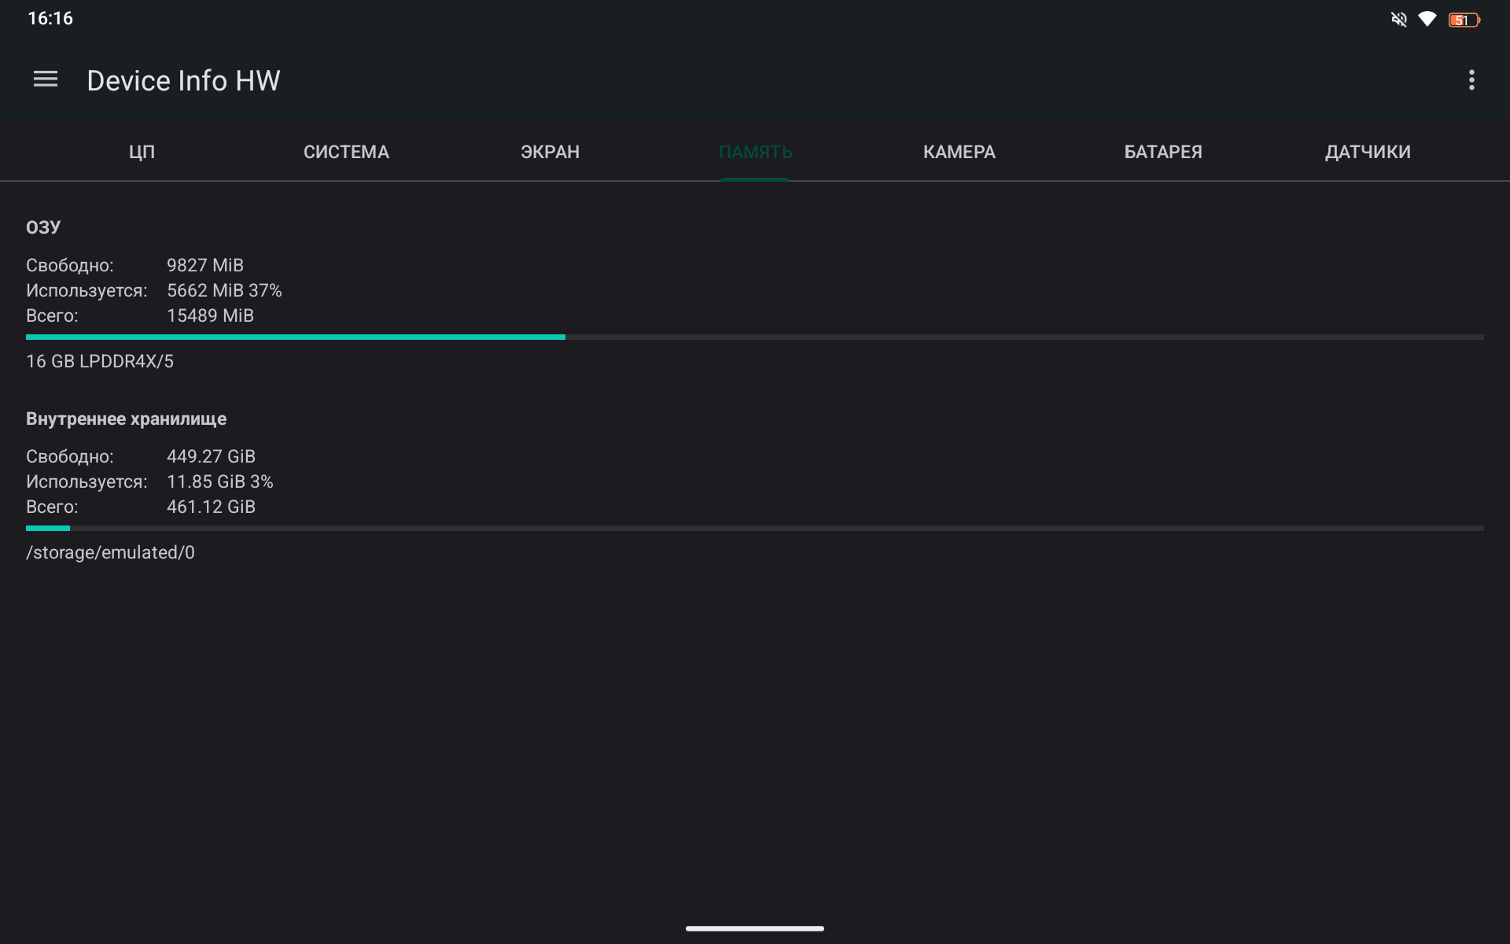Switch to the ЦП tab
Screen dimensions: 1510x944
click(142, 152)
